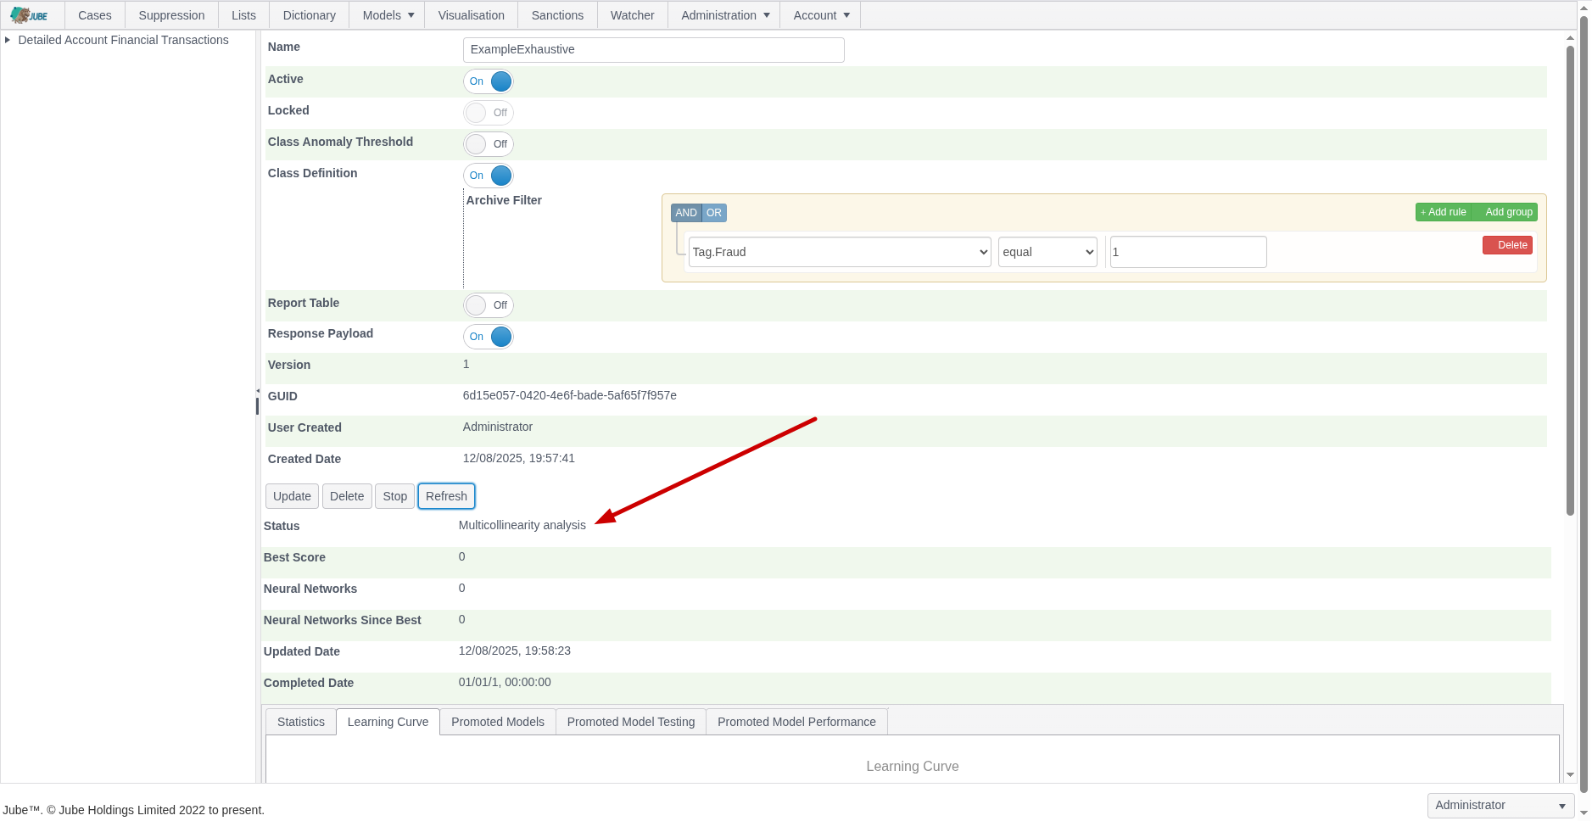This screenshot has width=1592, height=821.
Task: Click the green Add rule button
Action: (1444, 212)
